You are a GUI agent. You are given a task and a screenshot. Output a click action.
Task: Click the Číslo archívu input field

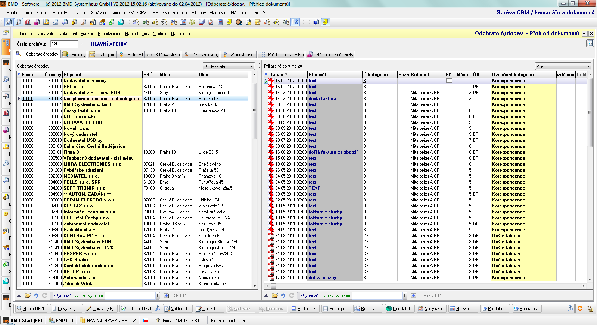[x=64, y=44]
